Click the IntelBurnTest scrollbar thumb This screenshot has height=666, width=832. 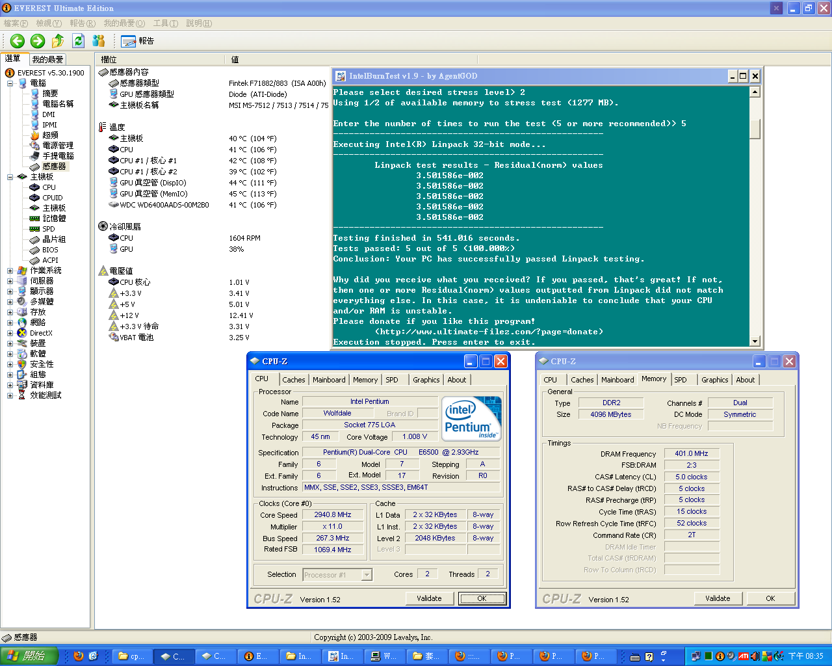click(x=755, y=129)
